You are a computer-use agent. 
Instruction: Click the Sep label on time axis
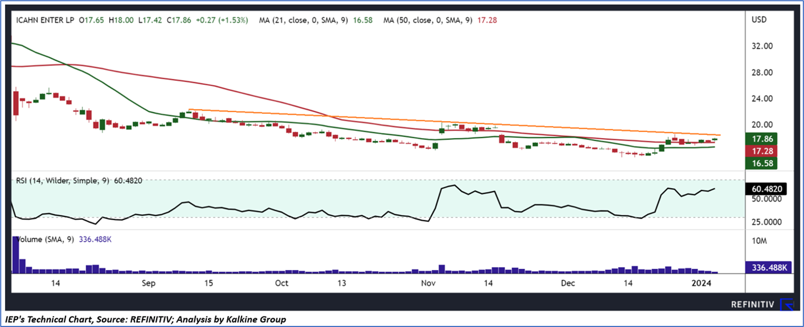pos(149,283)
